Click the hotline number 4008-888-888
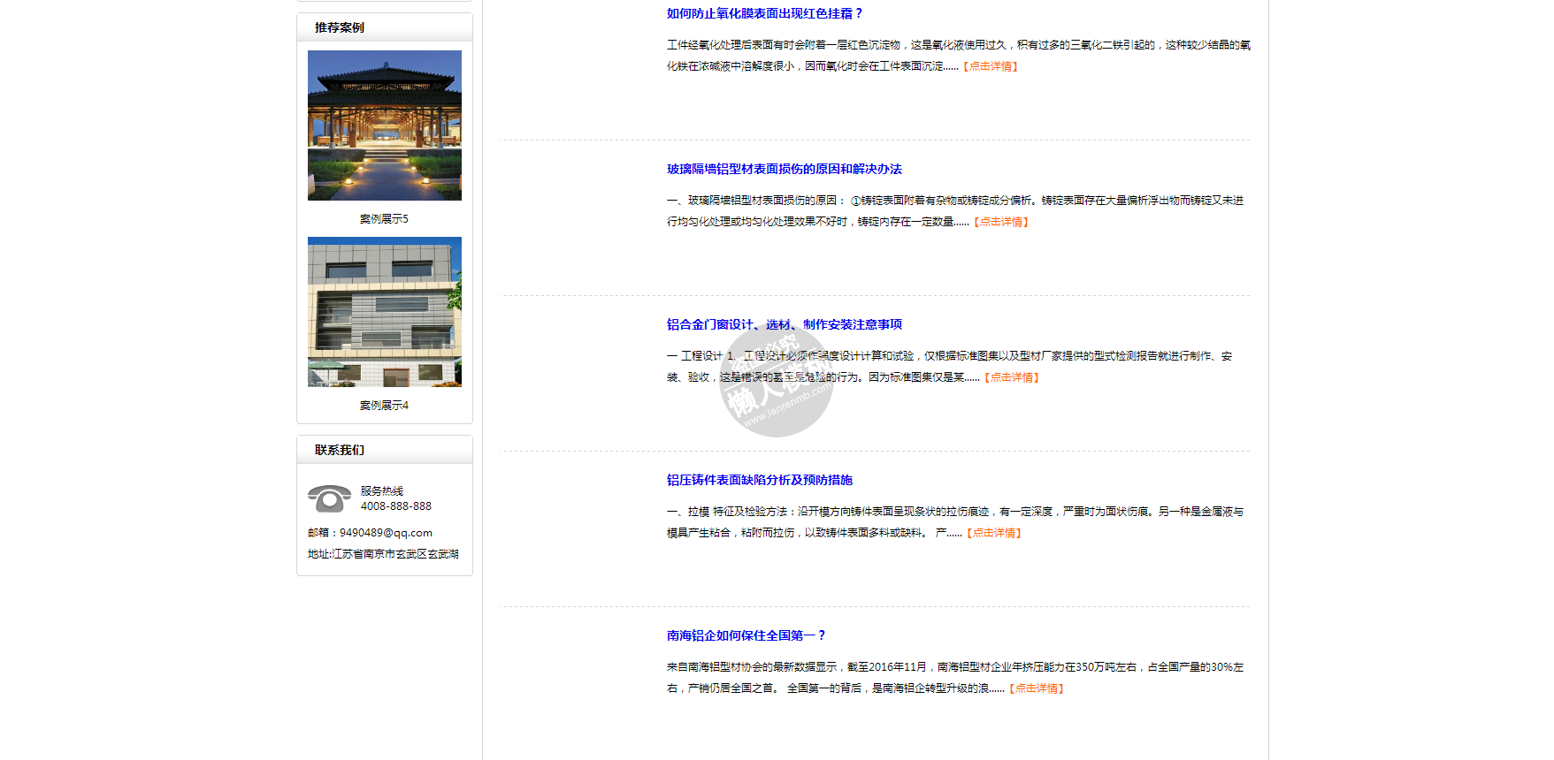 click(x=396, y=506)
